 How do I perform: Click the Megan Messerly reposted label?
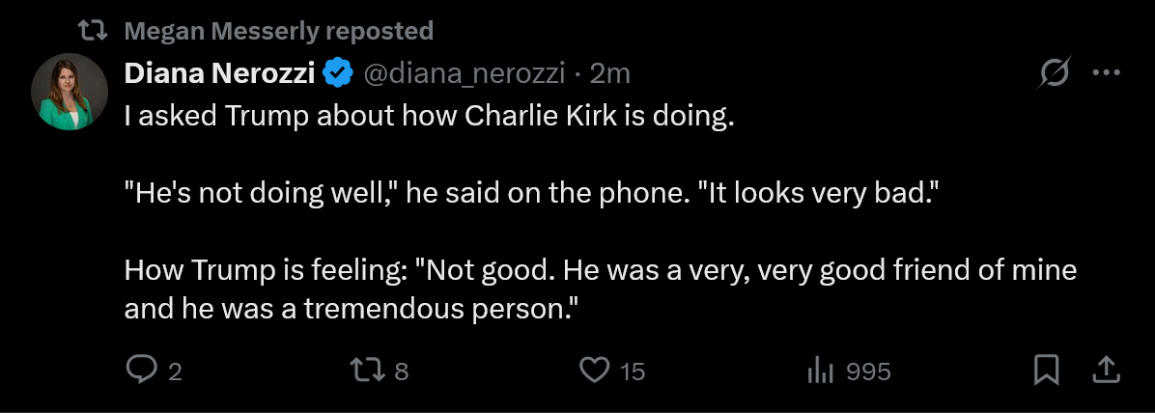coord(279,31)
